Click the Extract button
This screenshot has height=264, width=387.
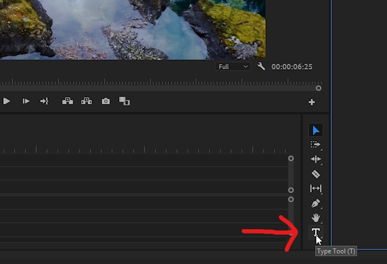(87, 101)
